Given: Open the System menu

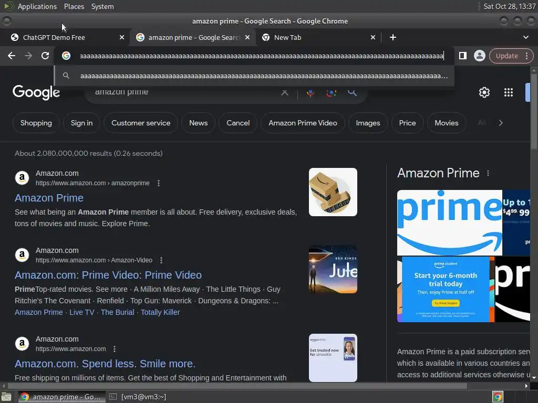Looking at the screenshot, I should (x=102, y=6).
